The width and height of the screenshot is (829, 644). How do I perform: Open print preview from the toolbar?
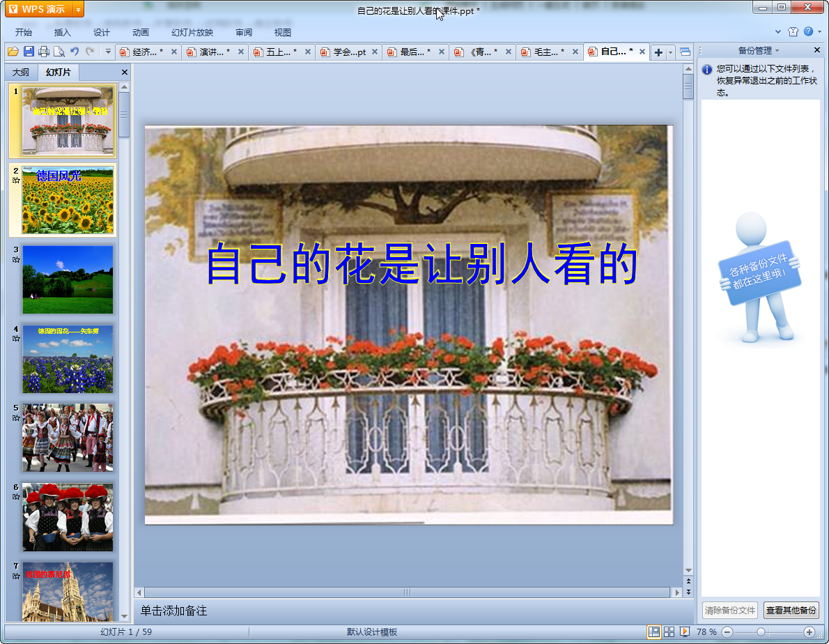click(x=59, y=52)
